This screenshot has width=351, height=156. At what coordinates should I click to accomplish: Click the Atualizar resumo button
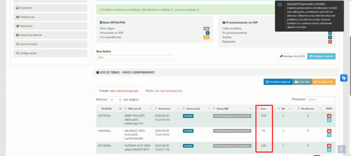coord(321,56)
